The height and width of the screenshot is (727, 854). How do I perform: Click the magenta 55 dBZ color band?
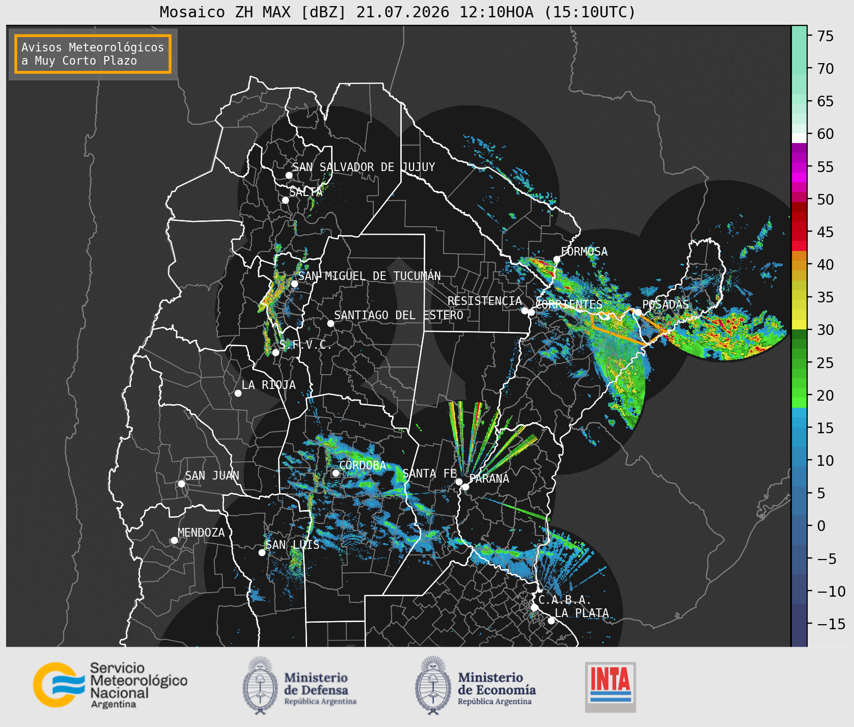pos(799,167)
